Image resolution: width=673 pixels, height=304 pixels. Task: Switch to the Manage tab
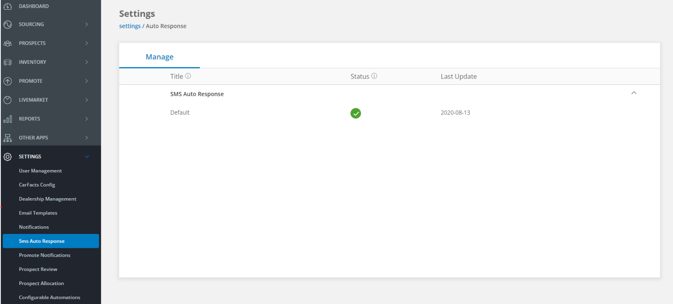159,57
